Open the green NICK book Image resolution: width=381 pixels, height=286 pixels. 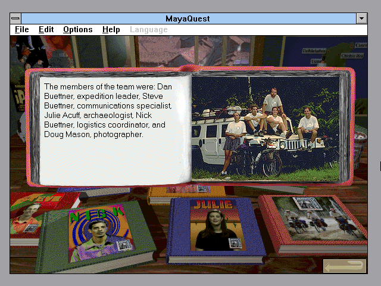coord(97,236)
